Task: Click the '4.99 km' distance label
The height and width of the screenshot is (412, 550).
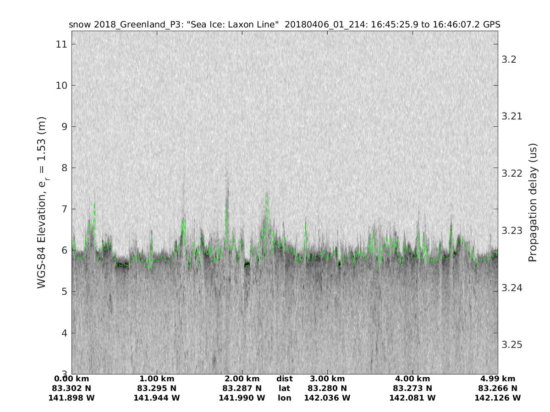Action: point(498,379)
